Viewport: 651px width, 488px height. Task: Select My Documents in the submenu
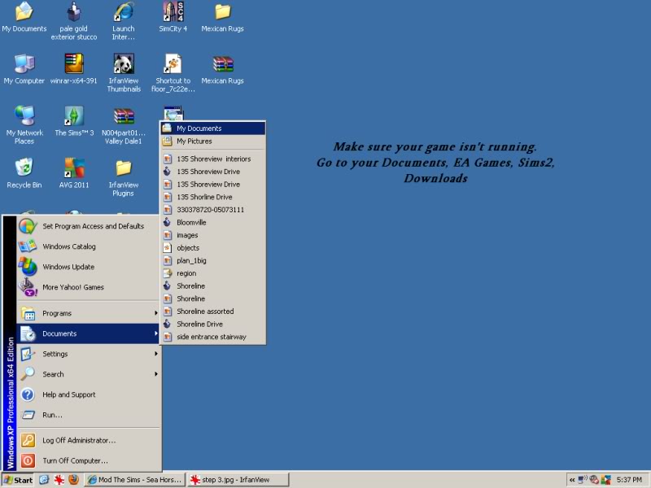213,129
